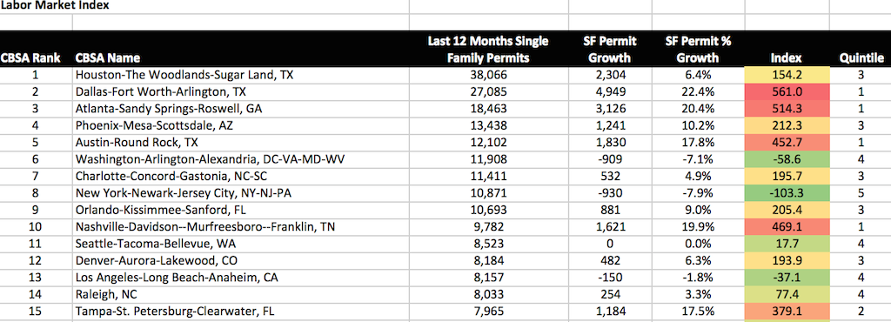Click Los Angeles permit growth cell -150

pos(610,277)
